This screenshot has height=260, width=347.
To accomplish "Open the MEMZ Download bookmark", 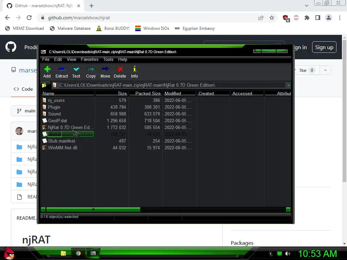I will pos(24,28).
